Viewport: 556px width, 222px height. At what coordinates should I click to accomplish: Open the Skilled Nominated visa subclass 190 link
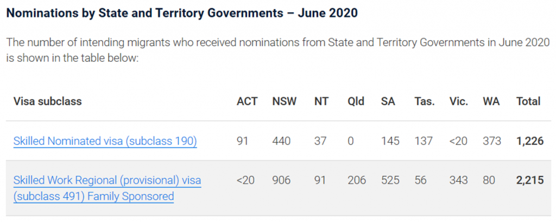(105, 141)
